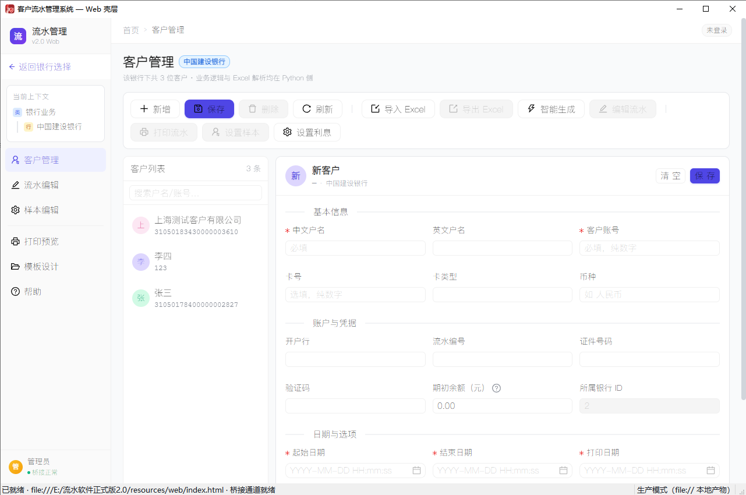This screenshot has width=746, height=495.
Task: Open 流水编辑 in sidebar
Action: click(x=55, y=185)
